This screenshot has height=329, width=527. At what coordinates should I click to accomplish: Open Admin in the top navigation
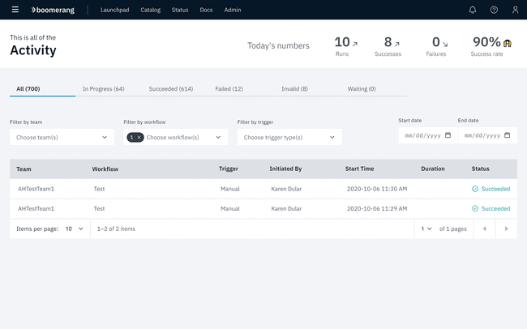click(x=232, y=10)
